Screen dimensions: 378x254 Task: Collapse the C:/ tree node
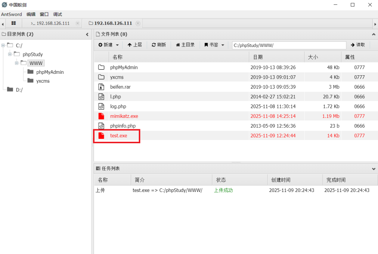[3, 45]
